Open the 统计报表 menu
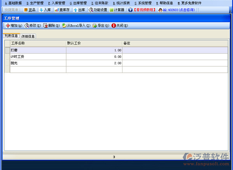This screenshot has height=170, width=233. click(x=121, y=3)
